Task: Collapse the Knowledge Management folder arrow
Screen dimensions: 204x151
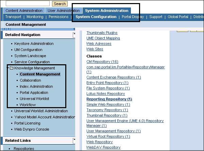Action: click(8, 68)
